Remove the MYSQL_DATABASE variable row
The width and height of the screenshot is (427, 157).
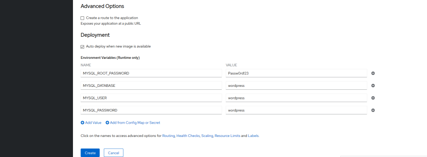pyautogui.click(x=373, y=86)
